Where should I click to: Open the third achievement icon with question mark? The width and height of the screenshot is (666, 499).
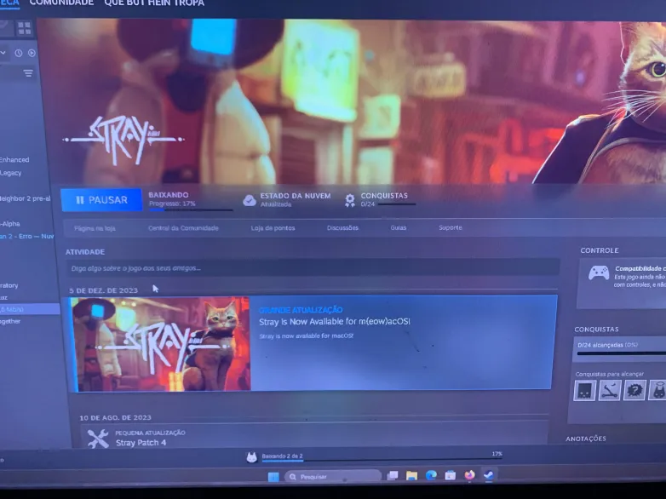pos(634,391)
